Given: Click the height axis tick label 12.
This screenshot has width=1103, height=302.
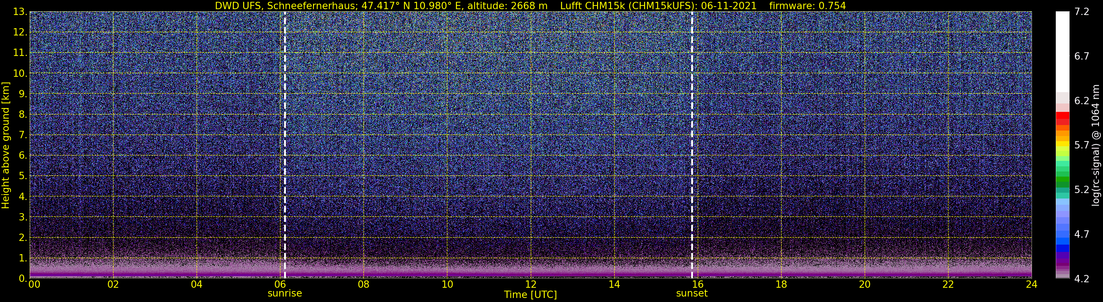Looking at the screenshot, I should coord(20,32).
